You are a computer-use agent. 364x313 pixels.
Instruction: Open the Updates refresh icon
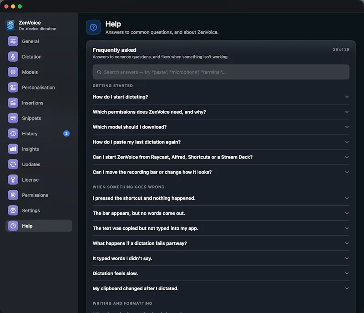tap(13, 164)
